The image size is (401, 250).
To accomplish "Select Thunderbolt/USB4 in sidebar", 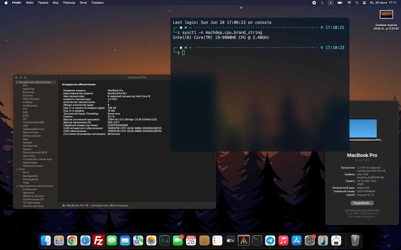I will tap(34, 122).
